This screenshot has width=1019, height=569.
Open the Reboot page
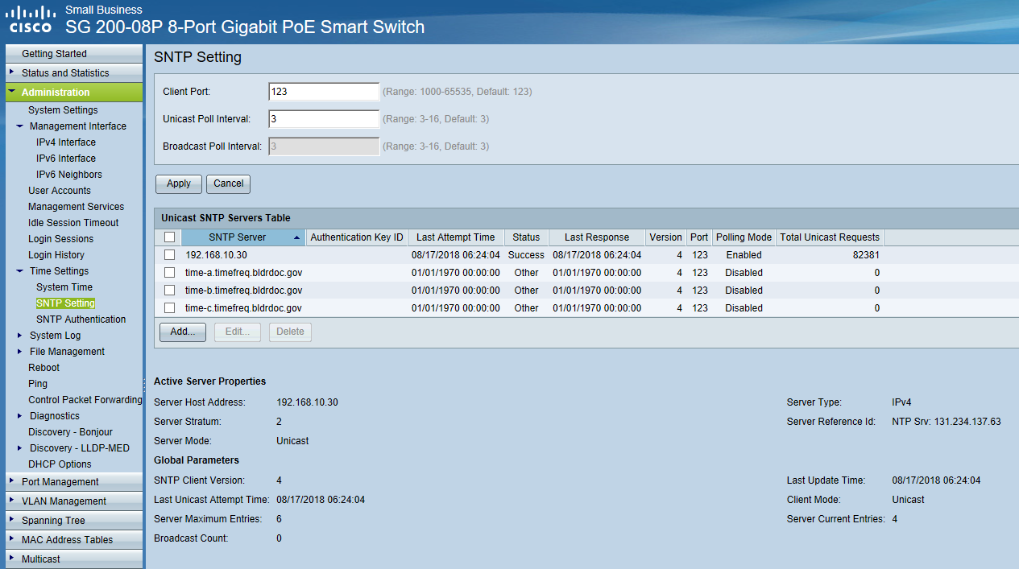44,368
